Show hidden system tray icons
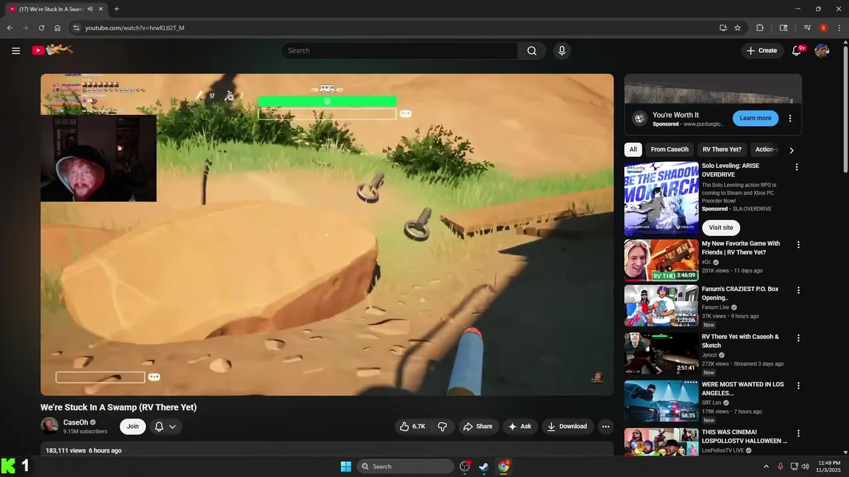 pos(766,466)
